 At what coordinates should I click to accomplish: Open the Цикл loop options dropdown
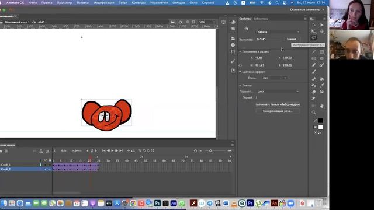pos(278,92)
